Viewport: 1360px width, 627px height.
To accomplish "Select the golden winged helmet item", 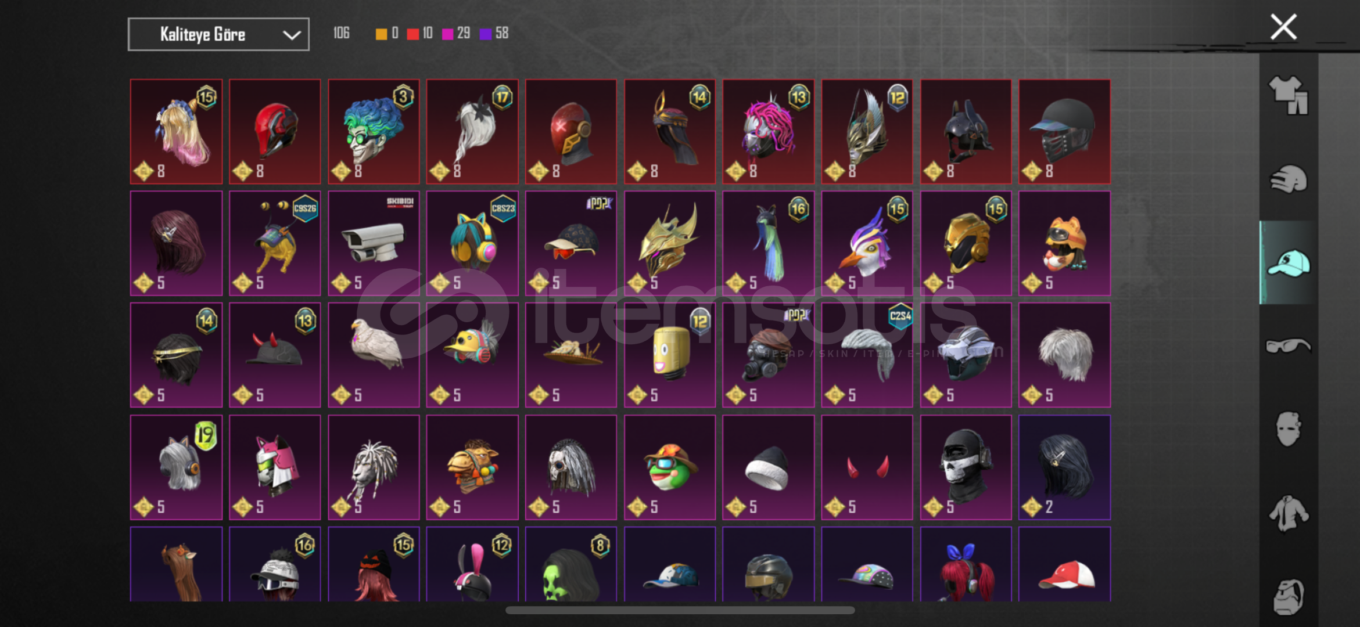I will point(670,243).
